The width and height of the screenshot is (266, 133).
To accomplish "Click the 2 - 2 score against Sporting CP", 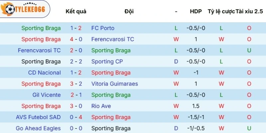I will coord(76,62).
